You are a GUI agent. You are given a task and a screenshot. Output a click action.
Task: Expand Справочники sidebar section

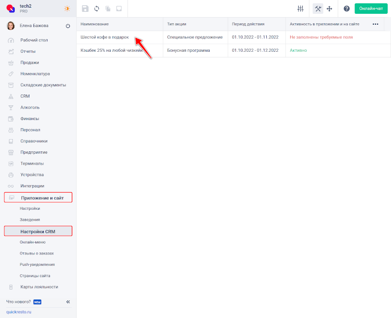(34, 141)
